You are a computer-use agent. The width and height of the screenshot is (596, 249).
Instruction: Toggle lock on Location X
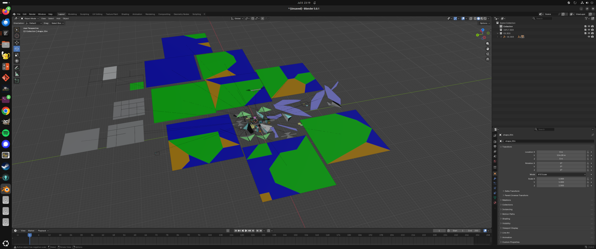point(588,152)
